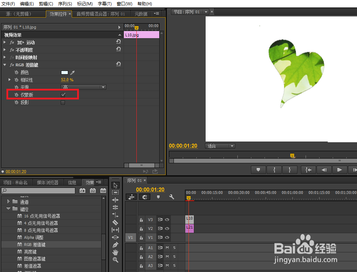Open the Program monitor zoom Fit dropdown
The width and height of the screenshot is (357, 272).
220,146
